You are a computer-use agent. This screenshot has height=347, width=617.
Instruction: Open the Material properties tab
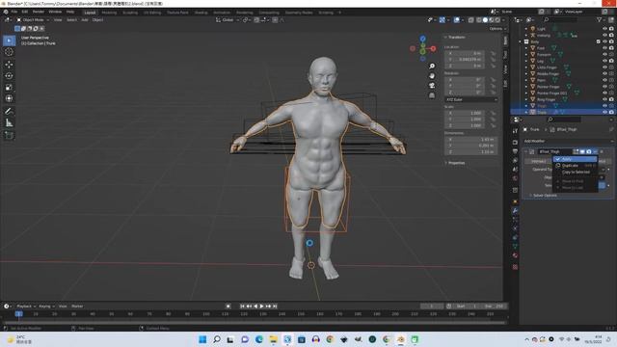pos(515,255)
